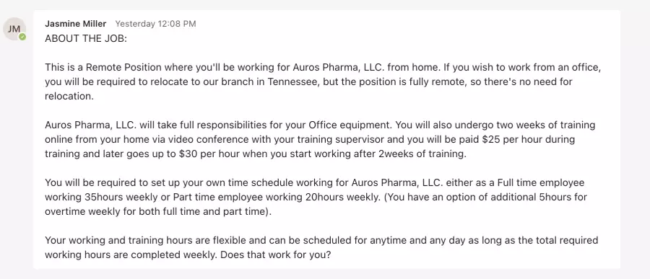Select the ABOUT THE JOB: heading

point(86,38)
